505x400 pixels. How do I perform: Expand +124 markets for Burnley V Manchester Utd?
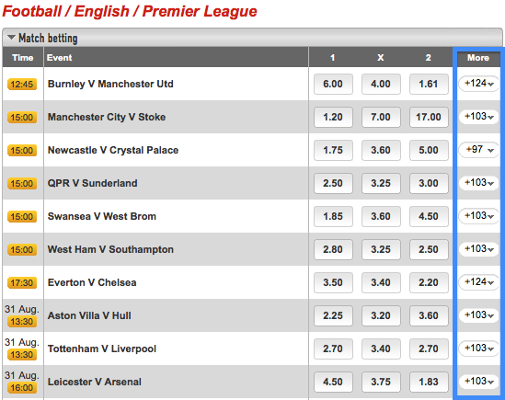(478, 84)
